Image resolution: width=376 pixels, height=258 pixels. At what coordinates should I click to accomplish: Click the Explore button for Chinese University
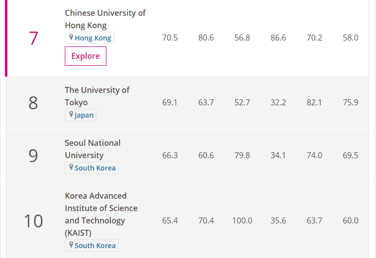point(86,56)
